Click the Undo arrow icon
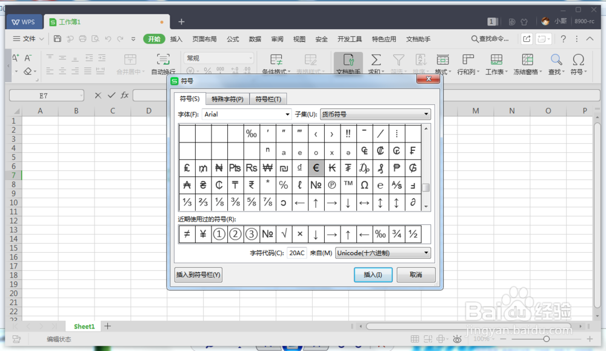Screen dimensions: 606x351 108,39
